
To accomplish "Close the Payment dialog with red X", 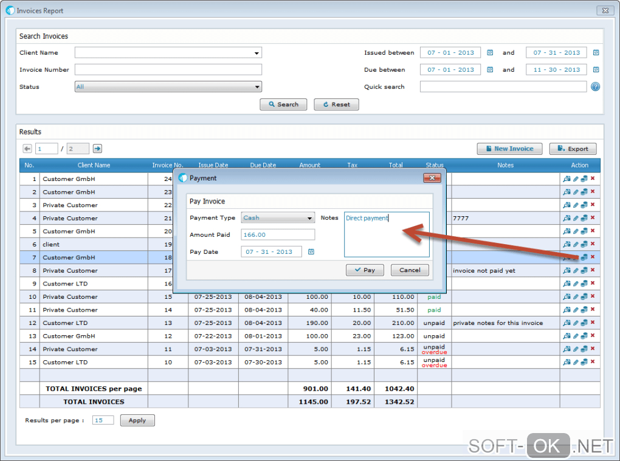I will [432, 178].
